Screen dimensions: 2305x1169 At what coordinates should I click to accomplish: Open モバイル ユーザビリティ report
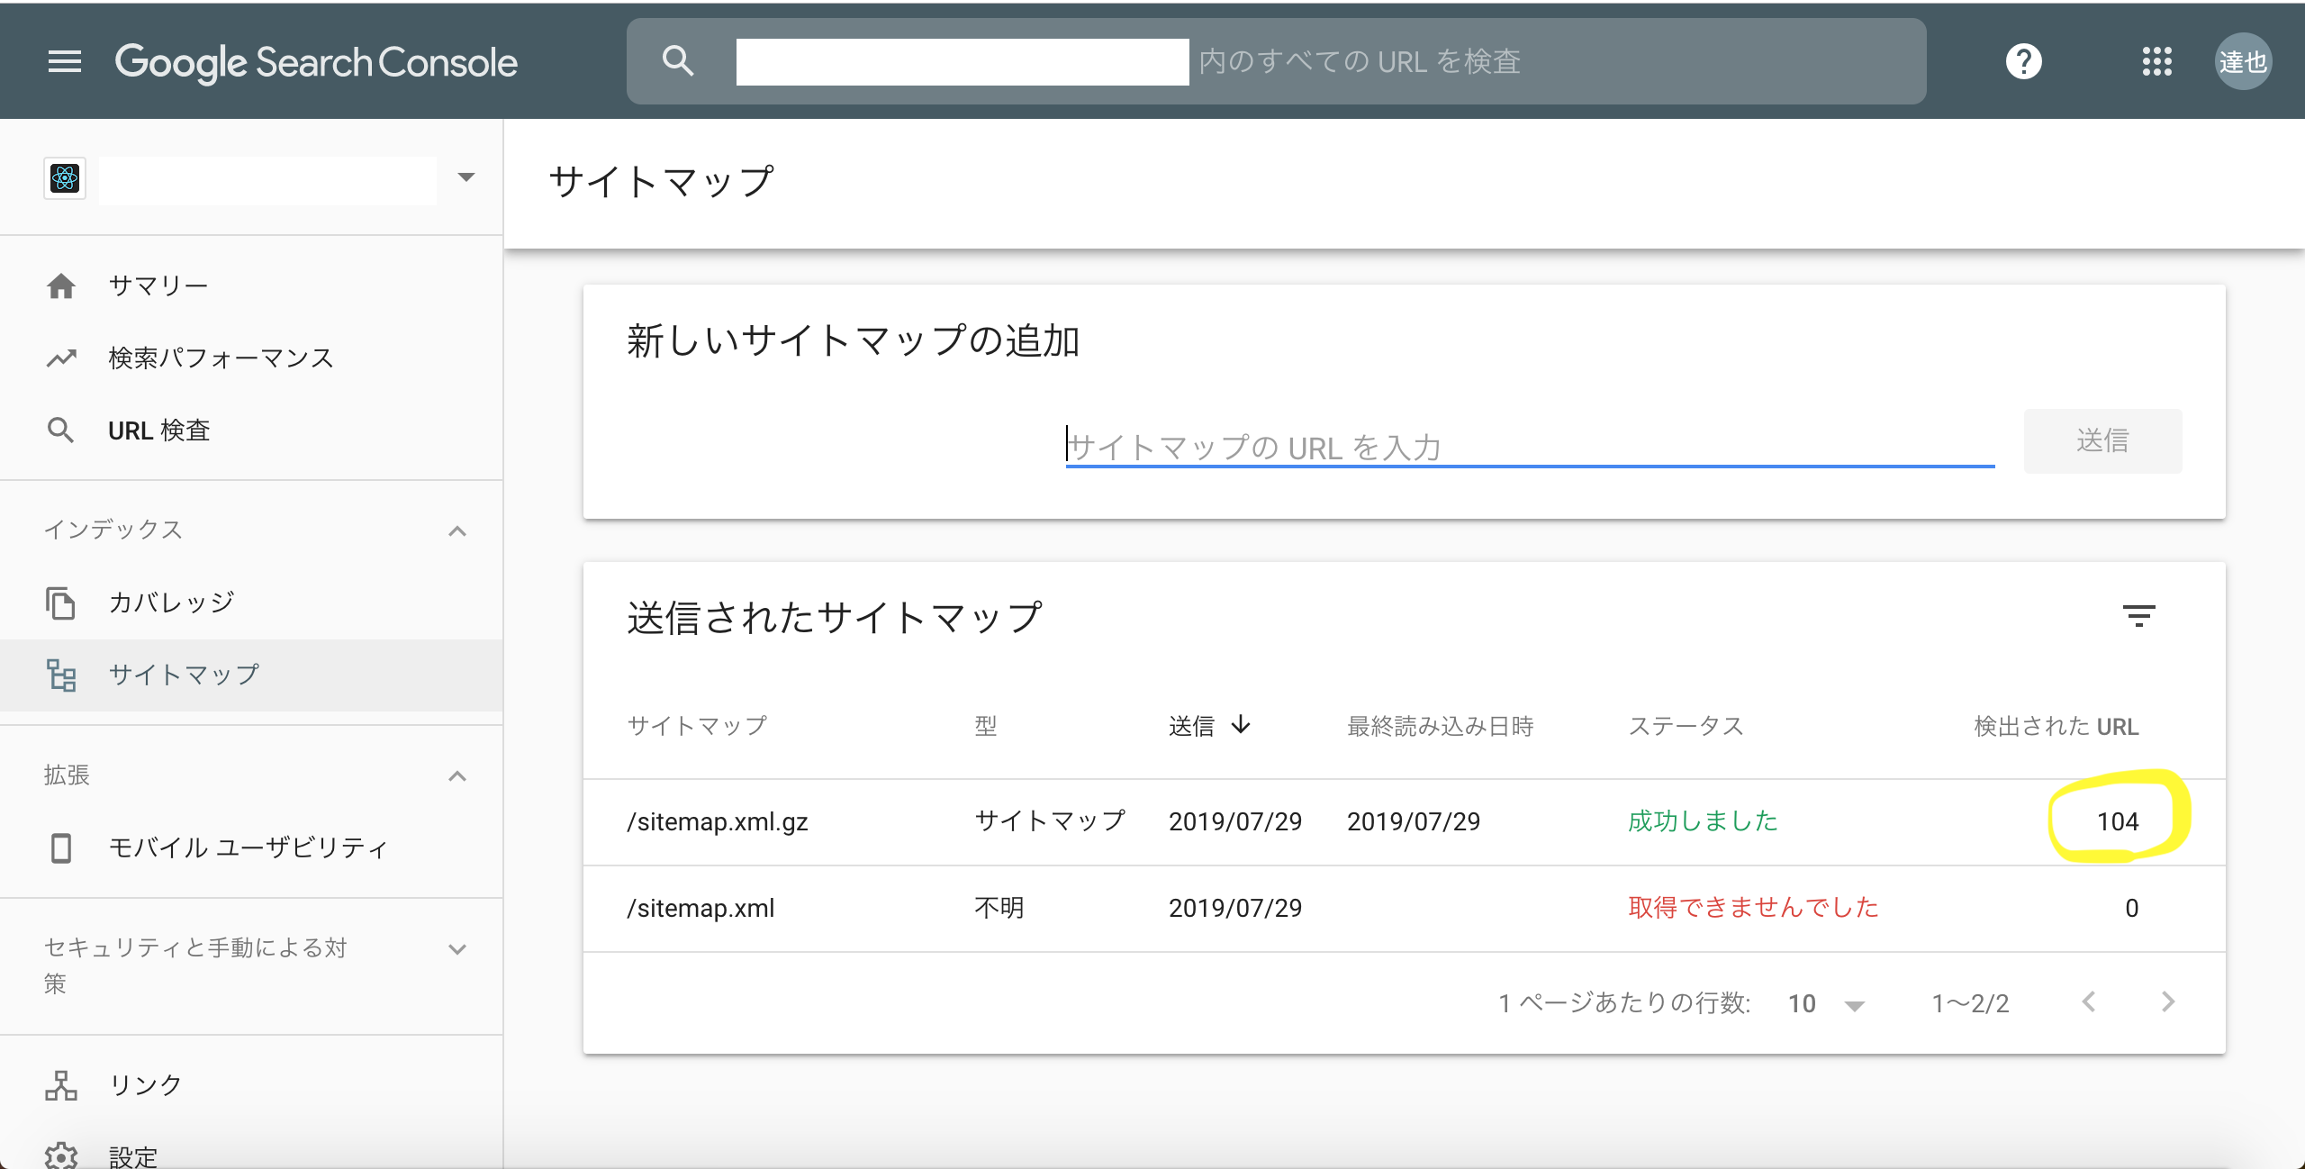coord(248,847)
